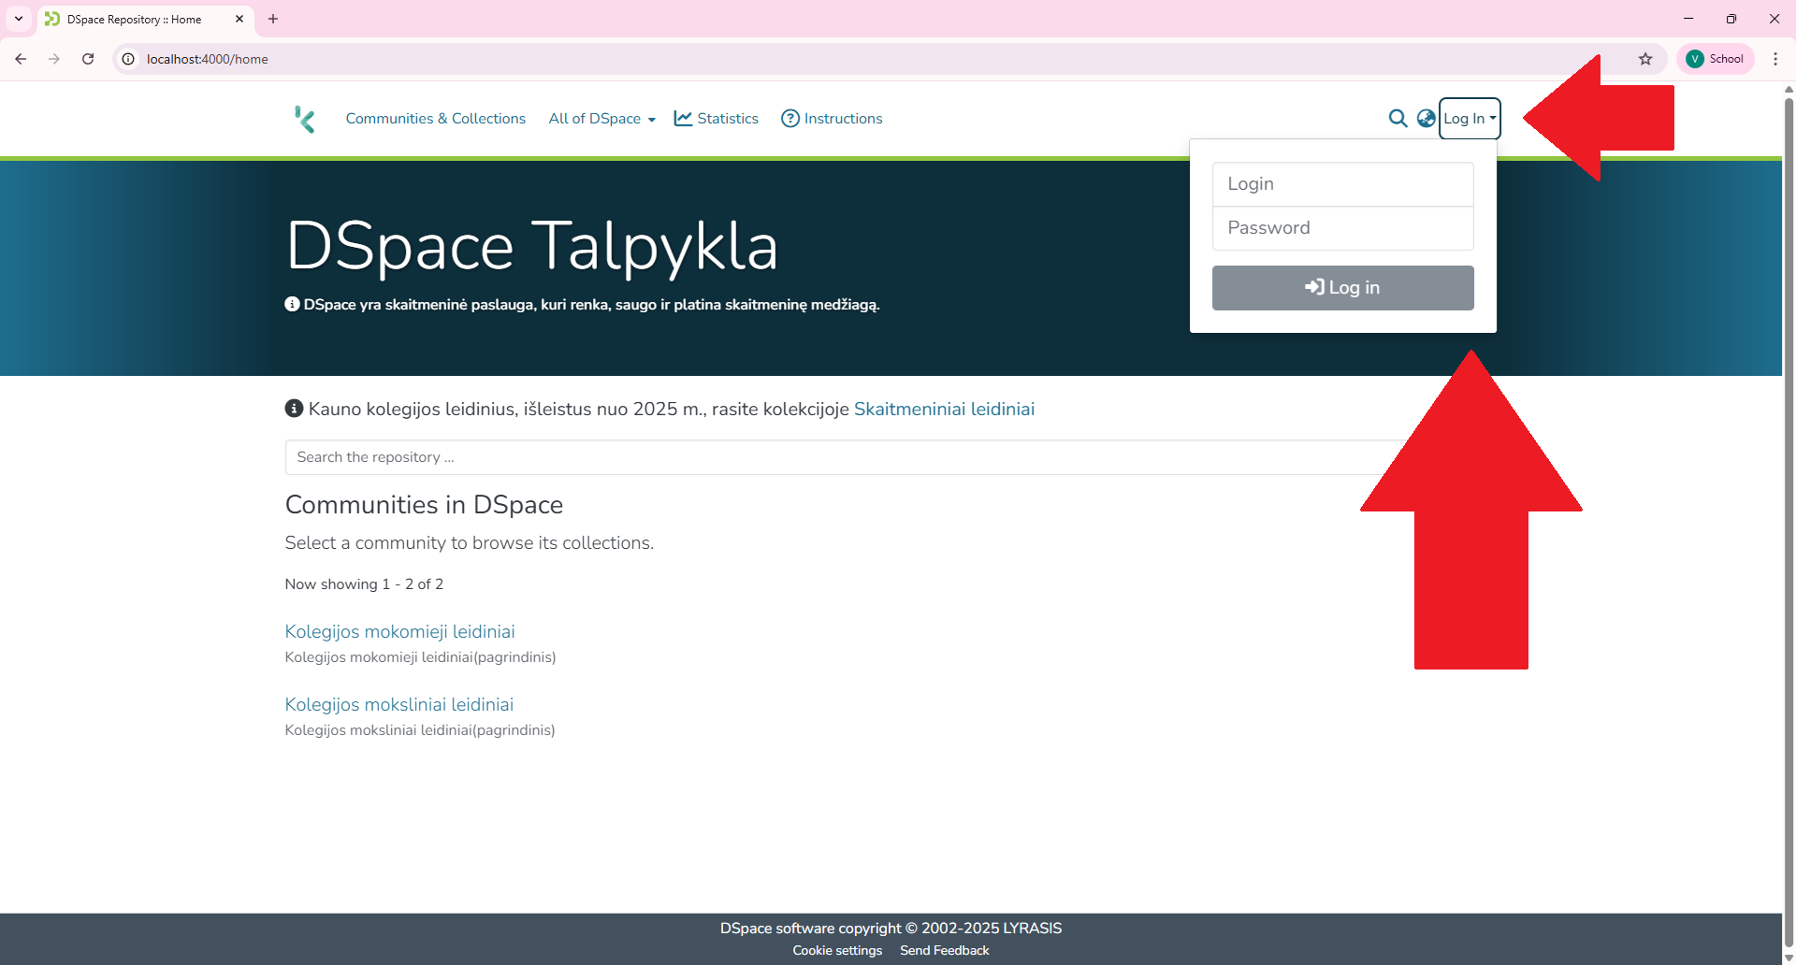Close the DSpace Repository Home tab
Image resolution: width=1796 pixels, height=965 pixels.
pos(239,19)
